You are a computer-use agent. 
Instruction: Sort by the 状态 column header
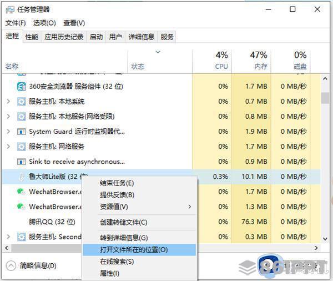point(160,62)
